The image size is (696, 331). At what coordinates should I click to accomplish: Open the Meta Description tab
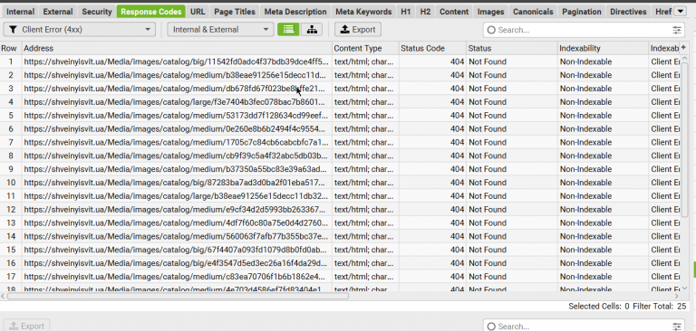click(x=295, y=12)
